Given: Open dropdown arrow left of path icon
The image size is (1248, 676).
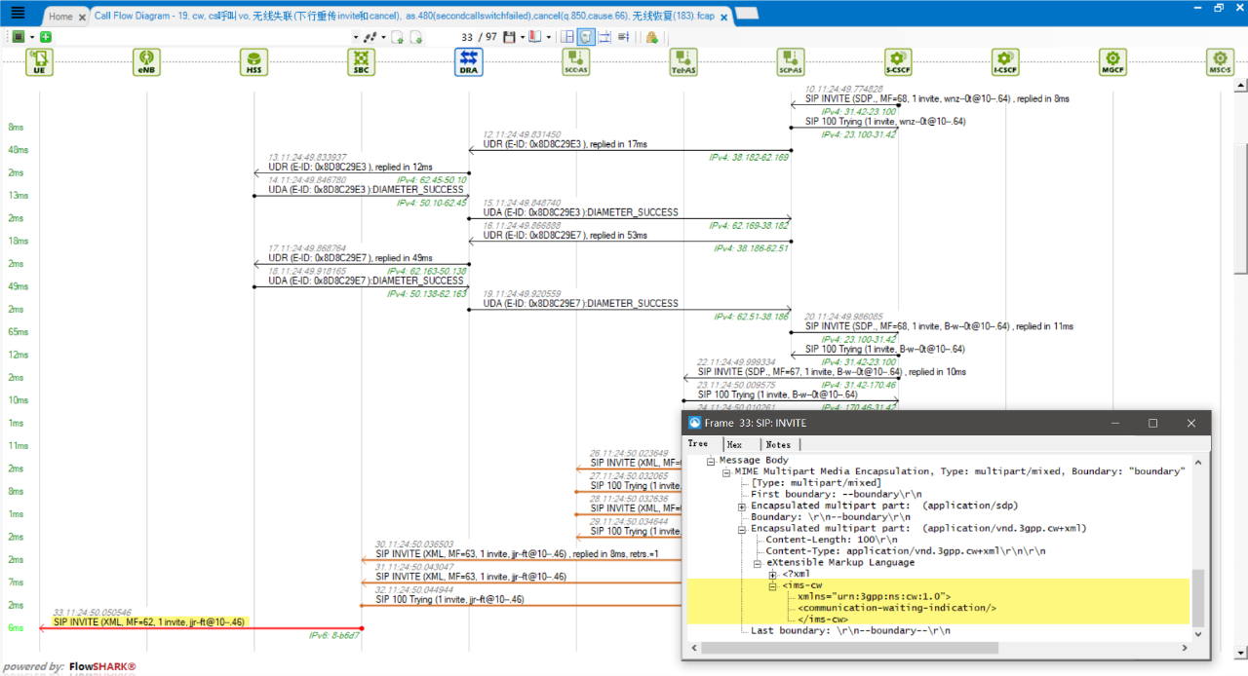Looking at the screenshot, I should [x=356, y=37].
